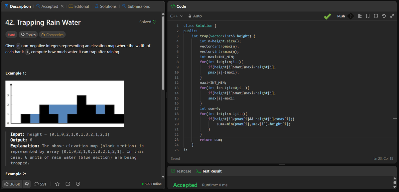The image size is (399, 192).
Task: Click code line vector<int>smax(n);
Action: click(219, 52)
